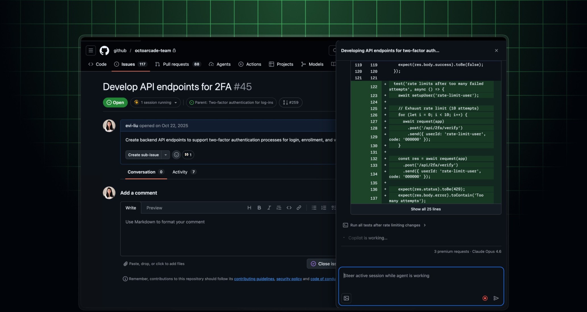Toggle italic formatting
587x312 pixels.
tap(268, 208)
